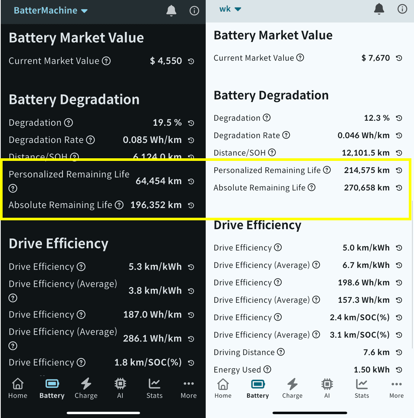Screen dimensions: 414x418
Task: Open Stats tab in BatterMachine screen
Action: point(154,388)
